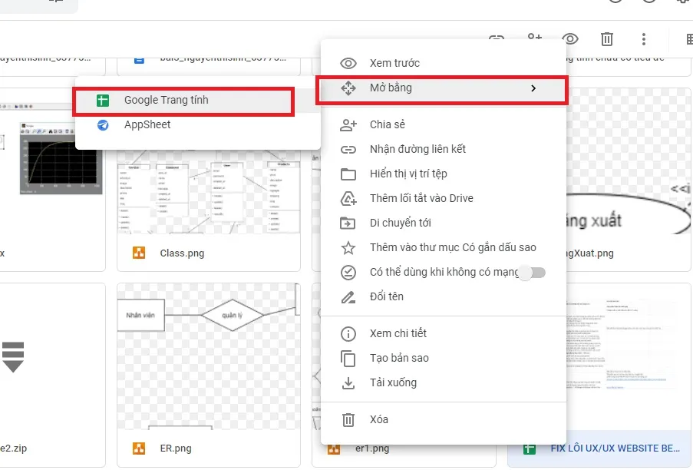
Task: Click the get link icon in the top toolbar
Action: pyautogui.click(x=497, y=38)
